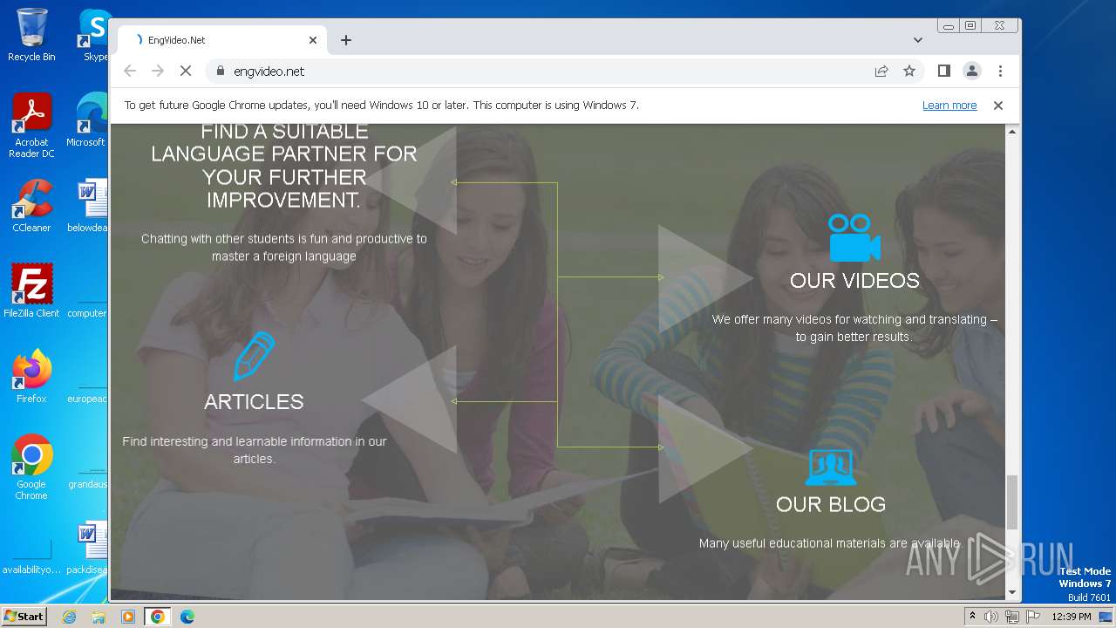1116x628 pixels.
Task: Open a new tab with the plus button
Action: (346, 40)
